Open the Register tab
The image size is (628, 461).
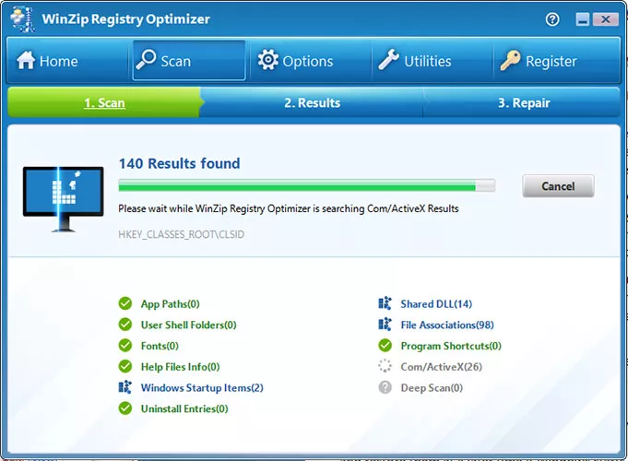click(556, 61)
